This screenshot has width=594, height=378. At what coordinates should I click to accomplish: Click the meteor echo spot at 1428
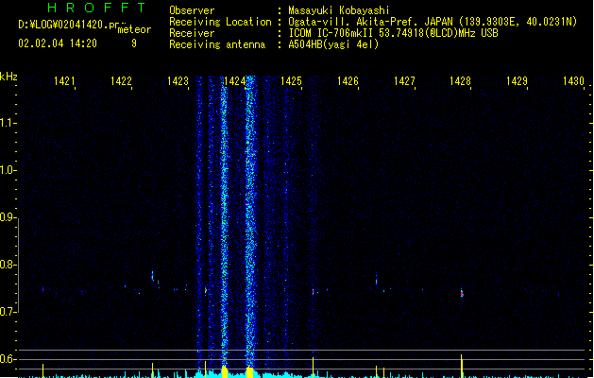[x=462, y=293]
